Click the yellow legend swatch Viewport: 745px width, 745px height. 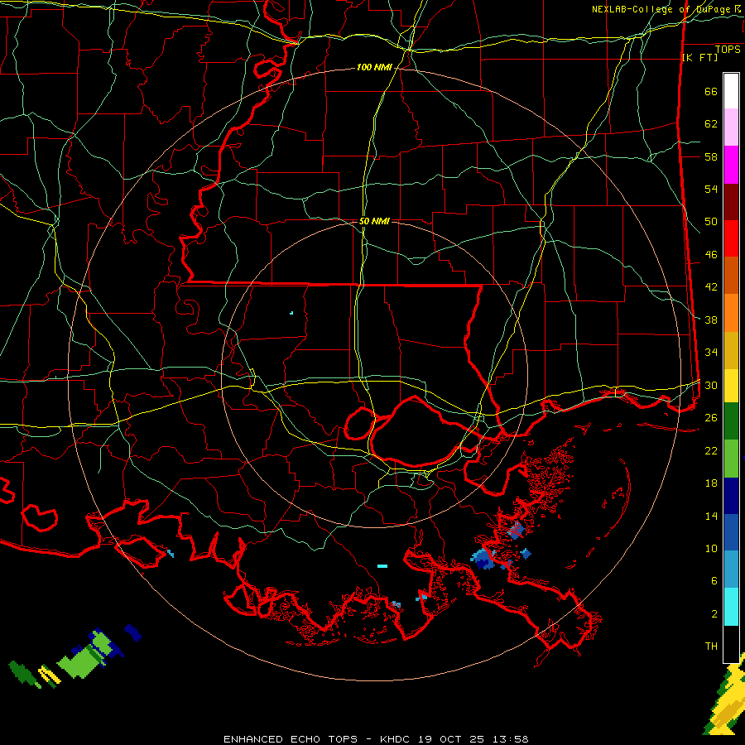tap(731, 385)
